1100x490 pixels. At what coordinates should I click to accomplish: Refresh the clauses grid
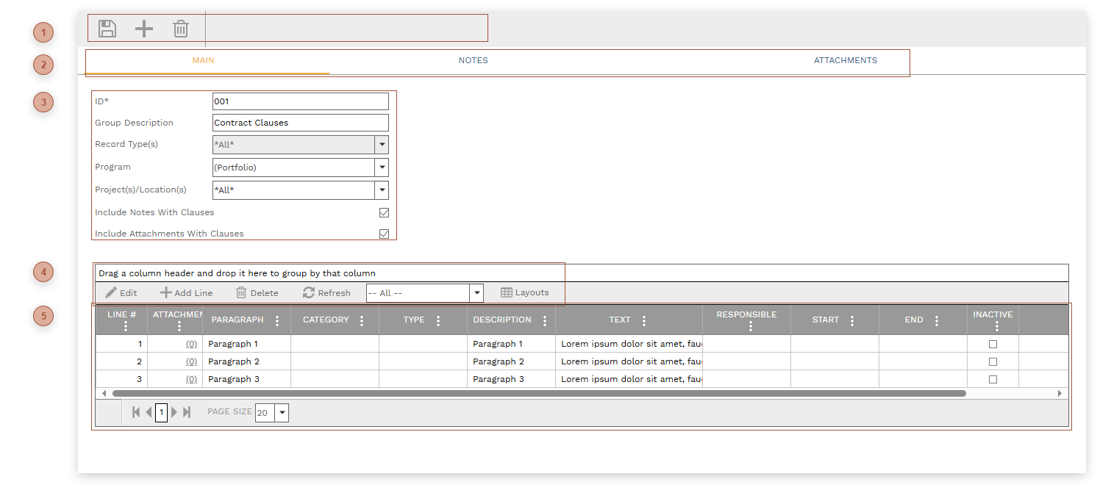click(326, 292)
